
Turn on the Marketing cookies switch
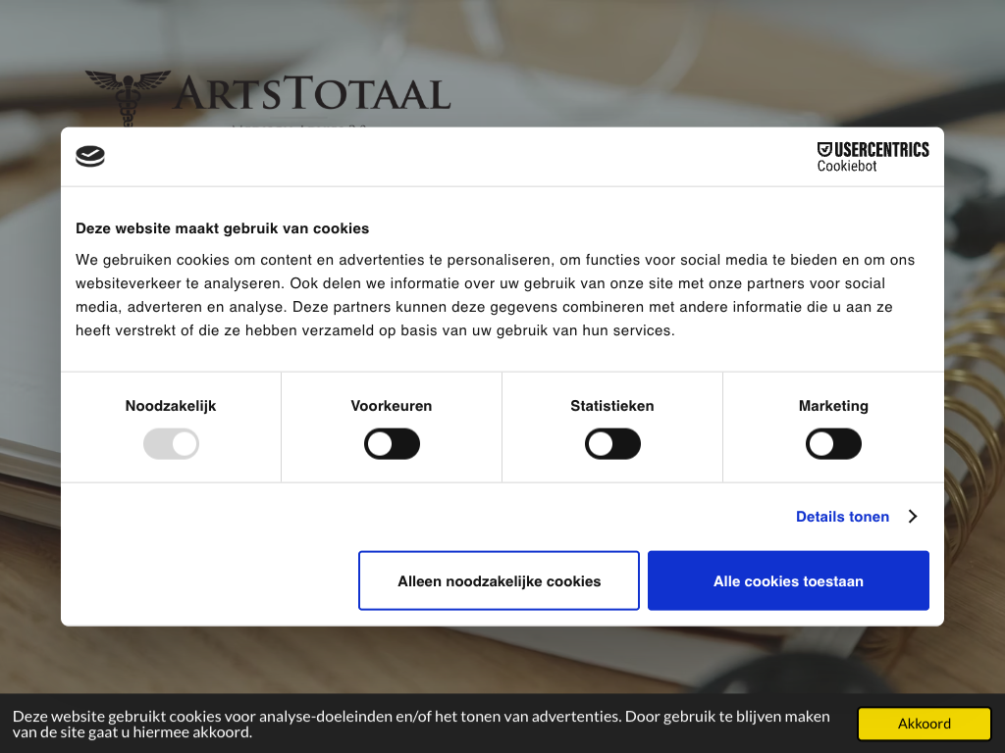(833, 444)
